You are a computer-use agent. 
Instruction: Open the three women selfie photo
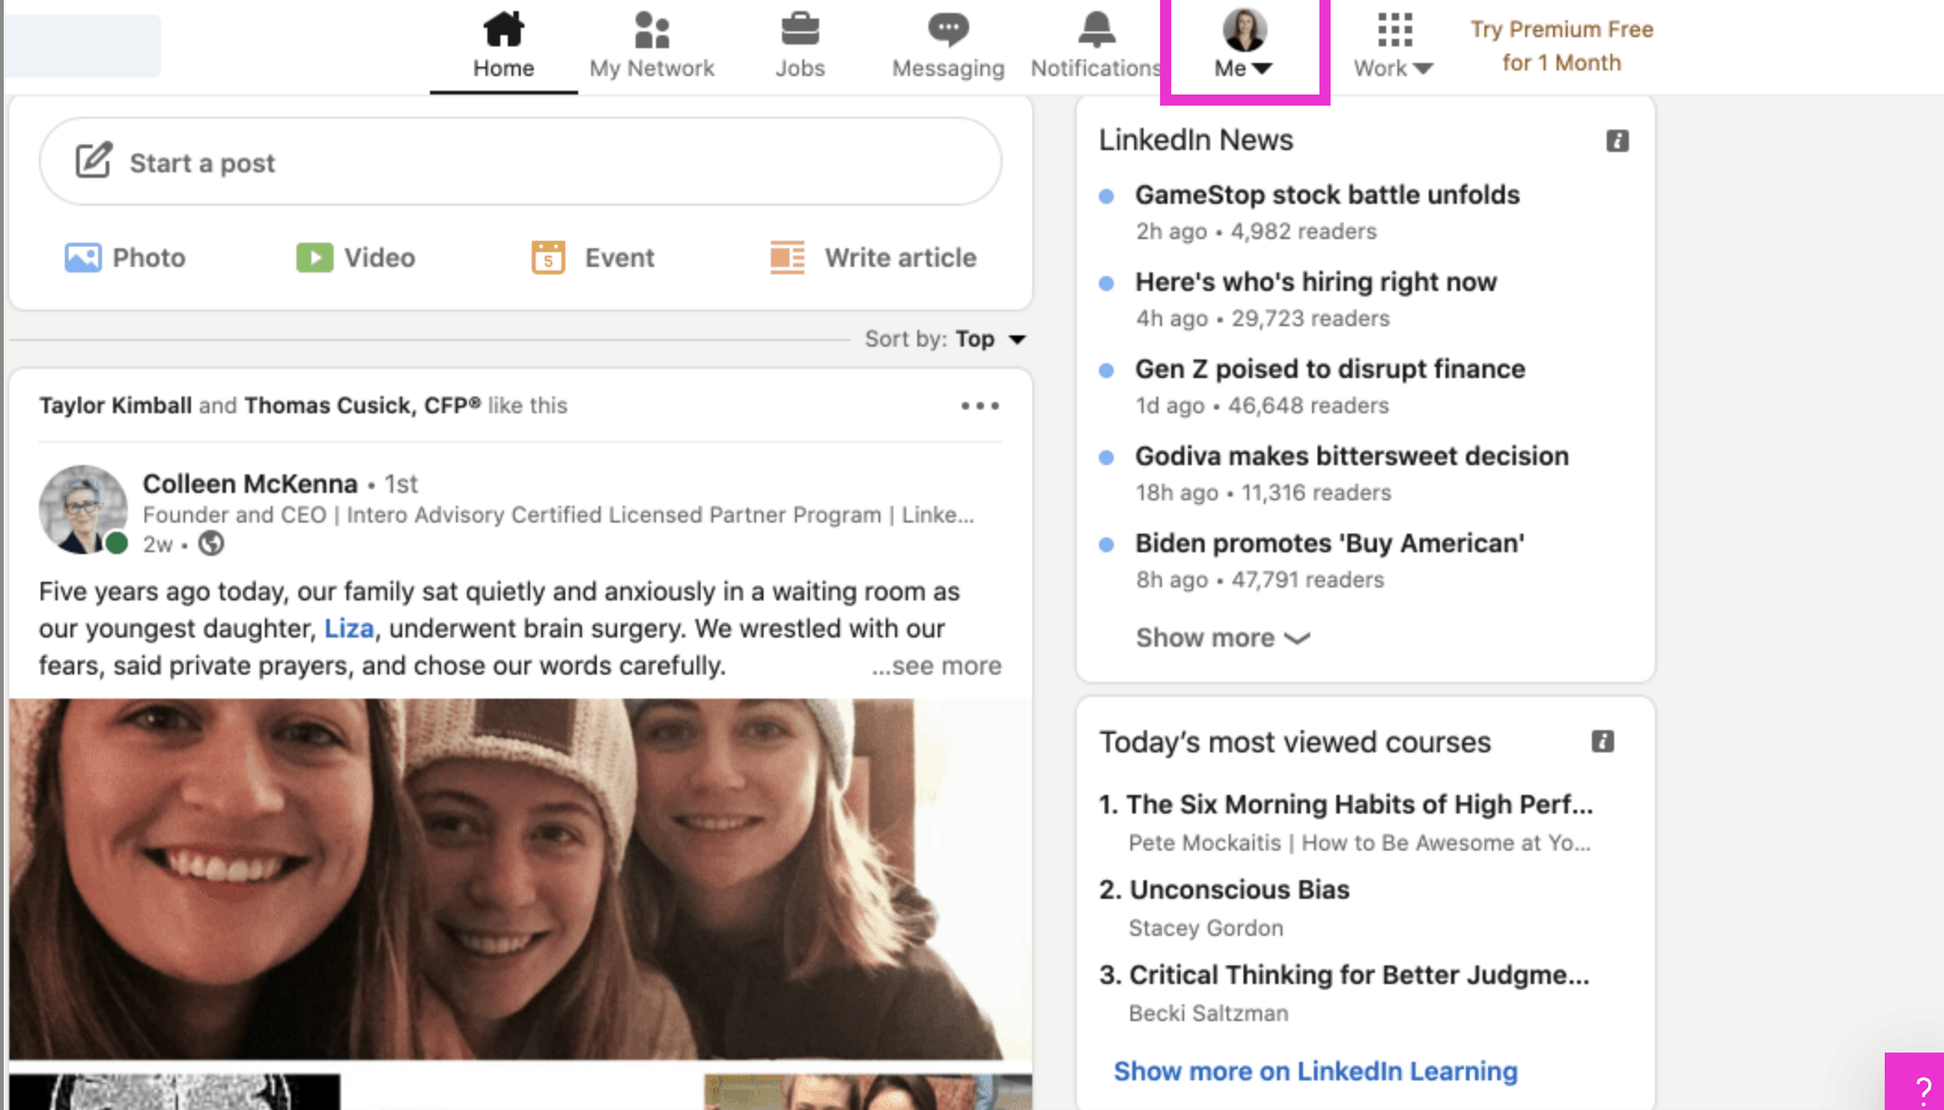(520, 878)
